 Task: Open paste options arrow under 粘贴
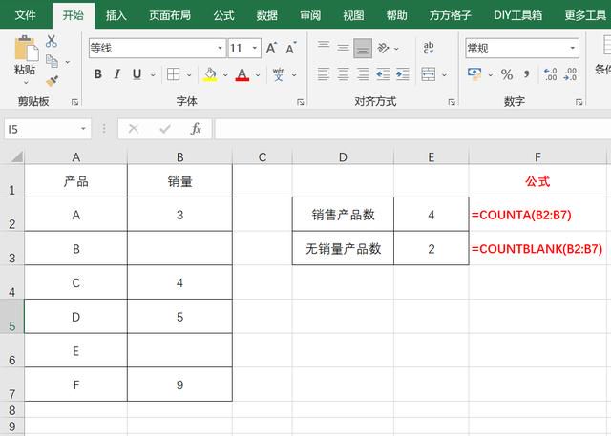click(x=26, y=83)
